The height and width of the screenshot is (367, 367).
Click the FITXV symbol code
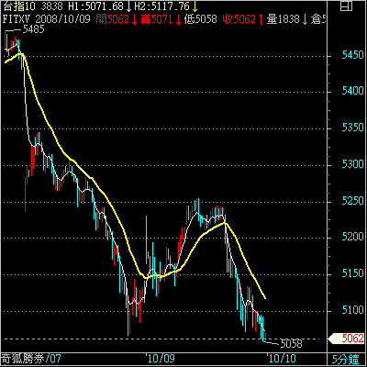17,19
